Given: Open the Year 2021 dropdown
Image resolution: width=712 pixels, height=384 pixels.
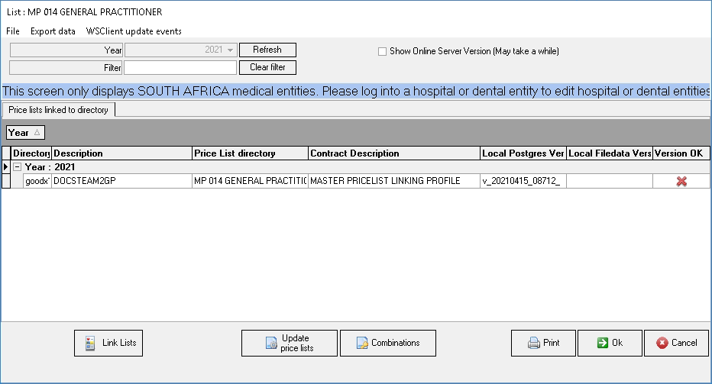Looking at the screenshot, I should [230, 50].
